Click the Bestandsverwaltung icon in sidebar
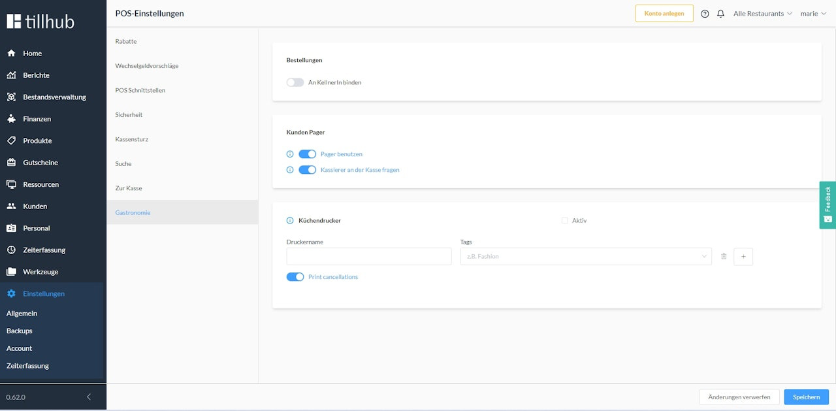Viewport: 836px width, 411px height. [x=11, y=97]
